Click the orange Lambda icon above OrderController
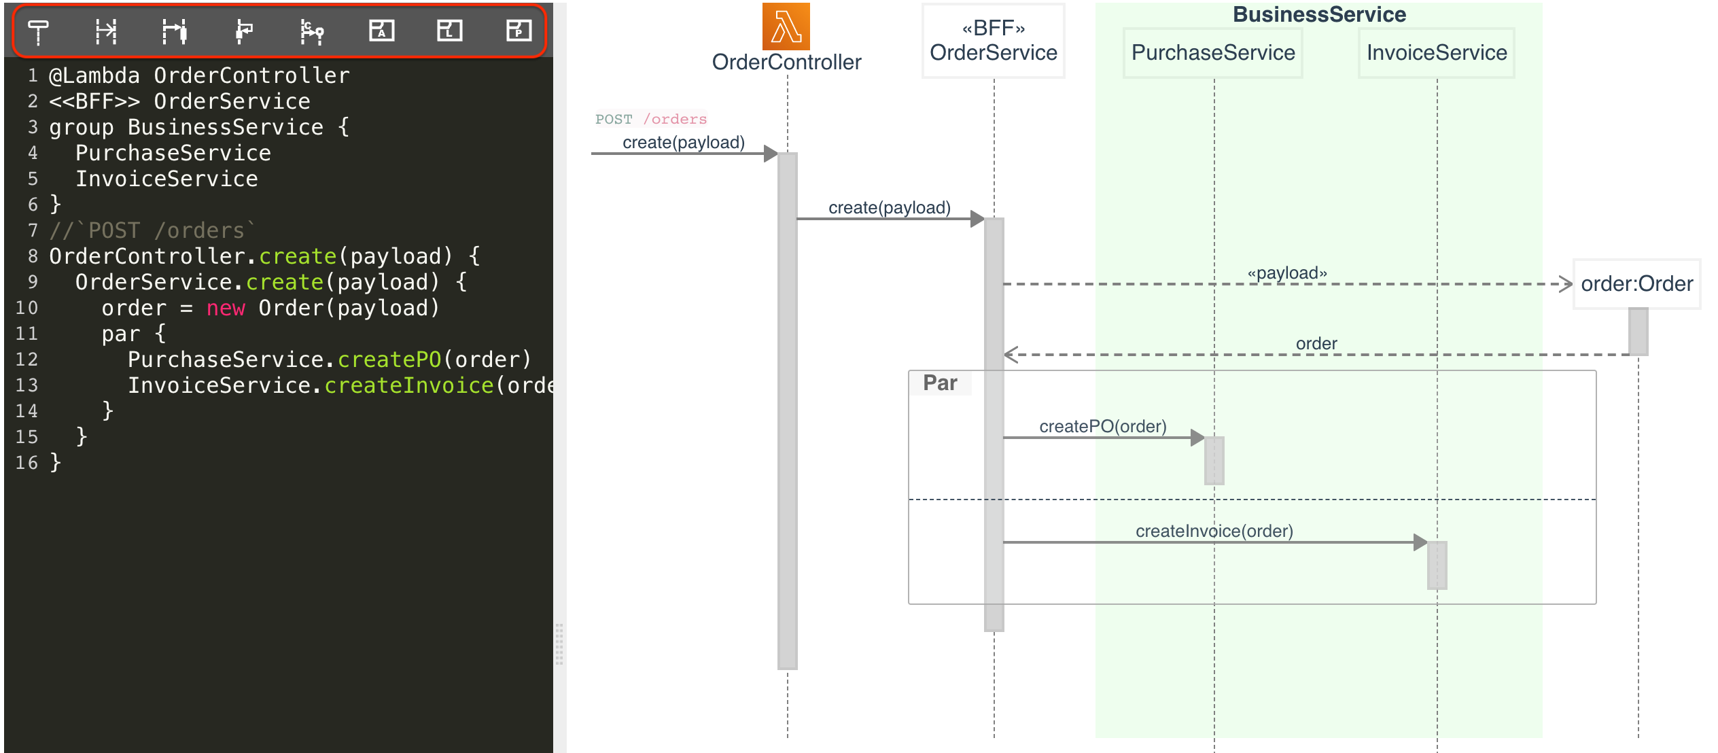 click(786, 27)
